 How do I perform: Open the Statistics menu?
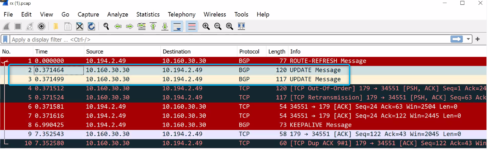click(x=148, y=14)
